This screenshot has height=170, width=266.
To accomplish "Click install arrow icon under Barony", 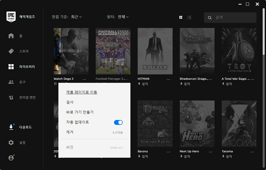I will click(139, 156).
